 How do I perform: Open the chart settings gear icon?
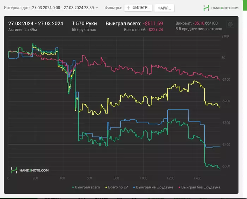click(230, 24)
